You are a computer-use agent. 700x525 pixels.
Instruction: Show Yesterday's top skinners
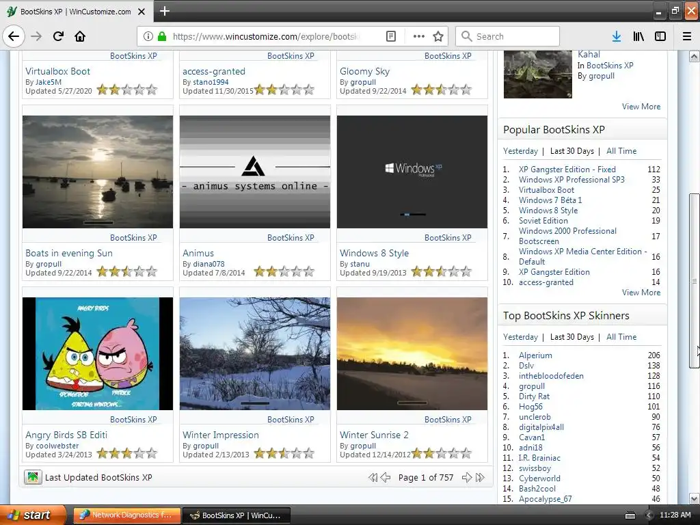tap(520, 337)
